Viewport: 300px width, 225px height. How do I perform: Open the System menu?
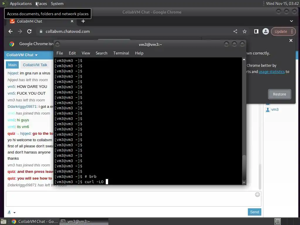(57, 4)
